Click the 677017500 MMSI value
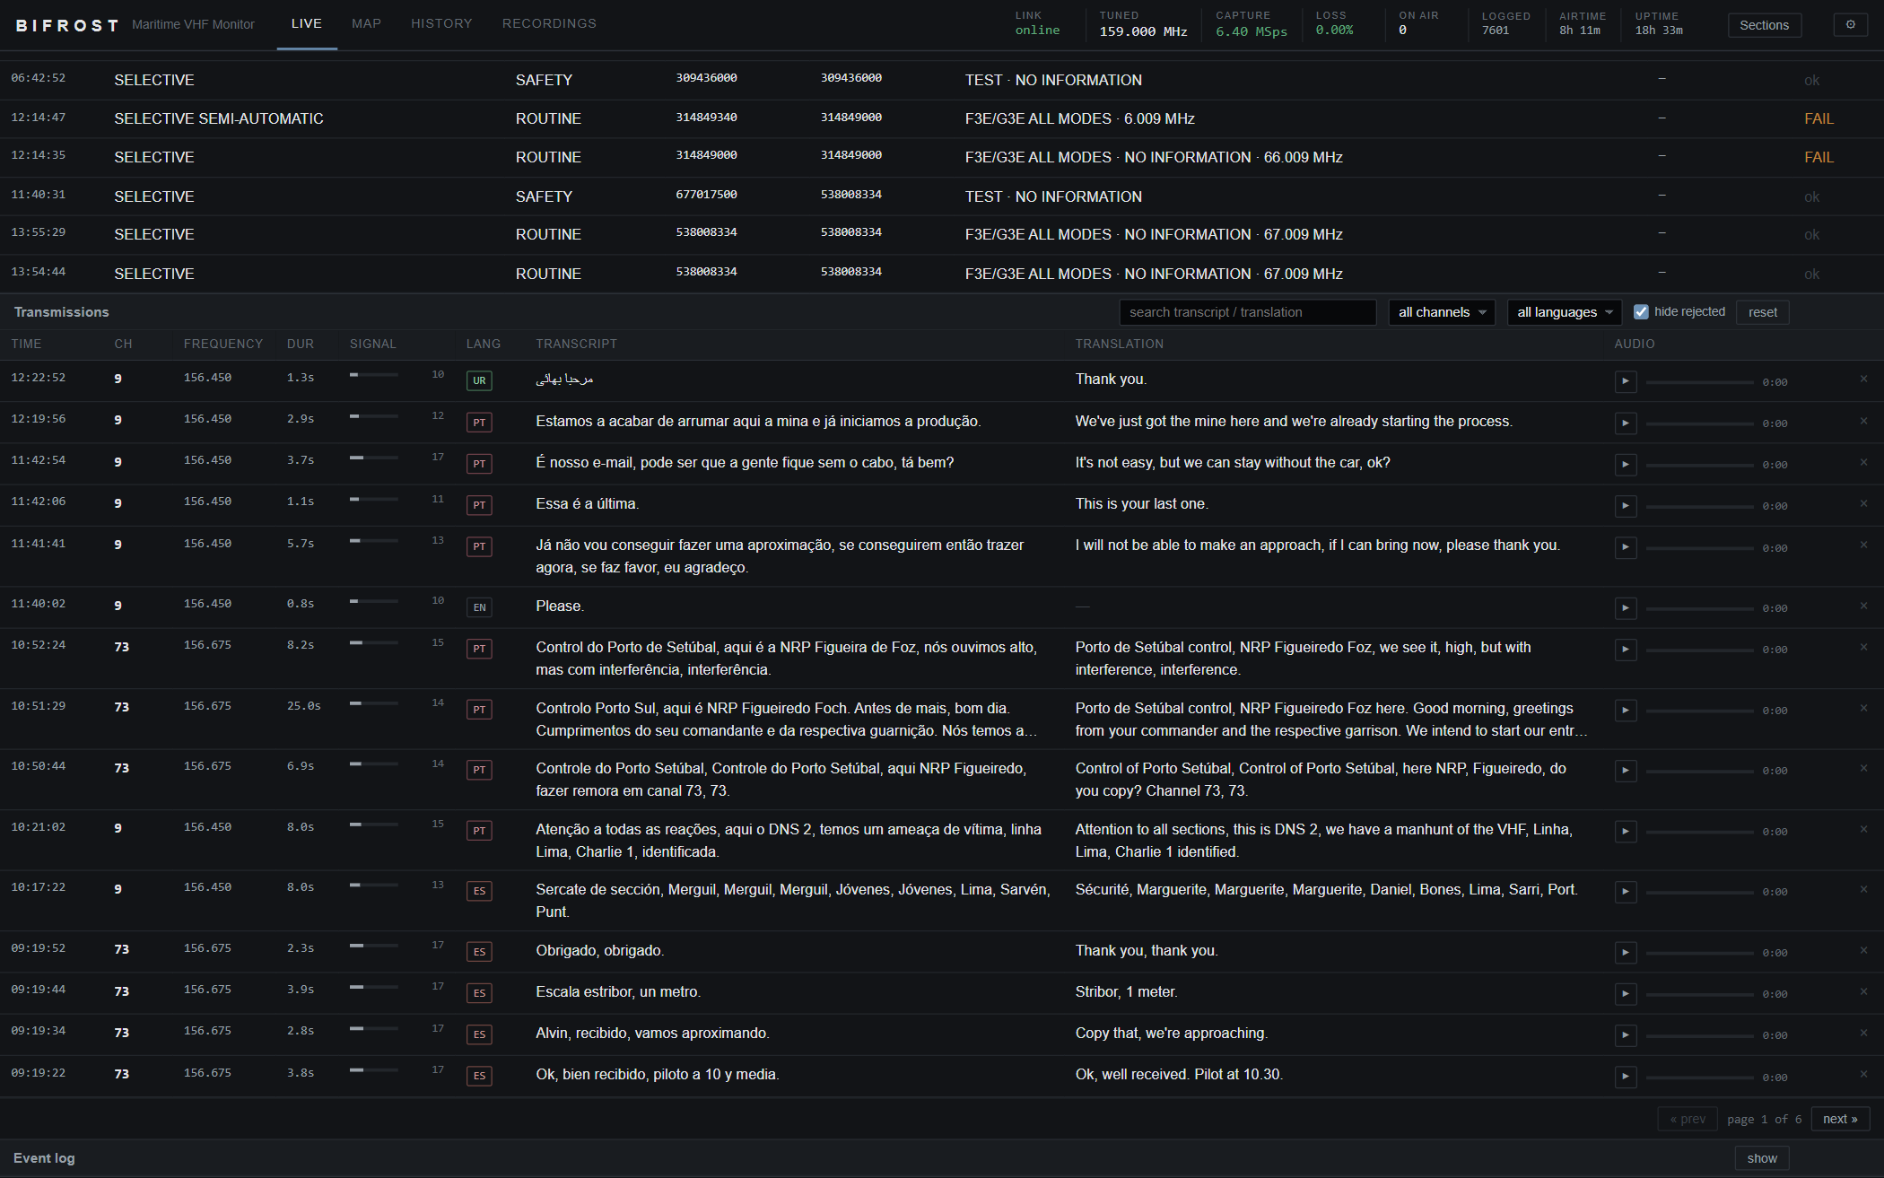The height and width of the screenshot is (1178, 1884). pos(706,195)
